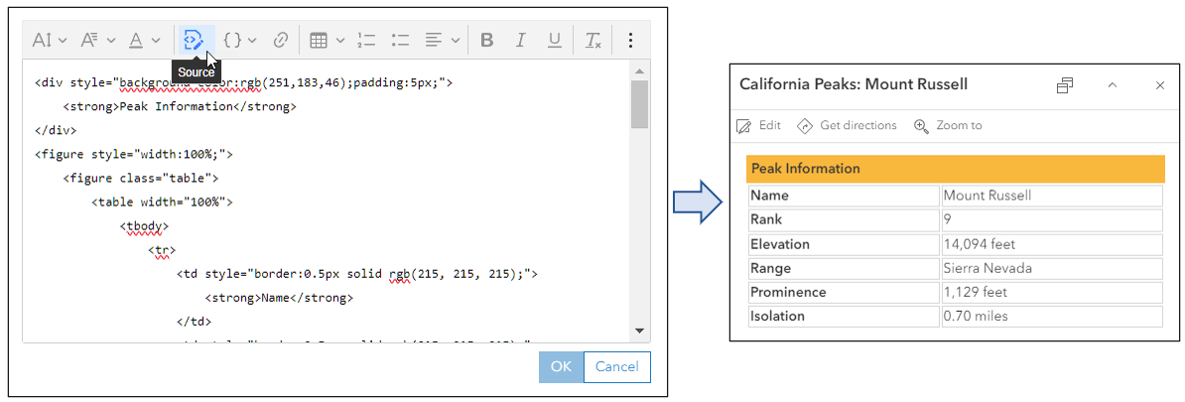Click Edit in the pop-up
The image size is (1185, 402).
[759, 126]
